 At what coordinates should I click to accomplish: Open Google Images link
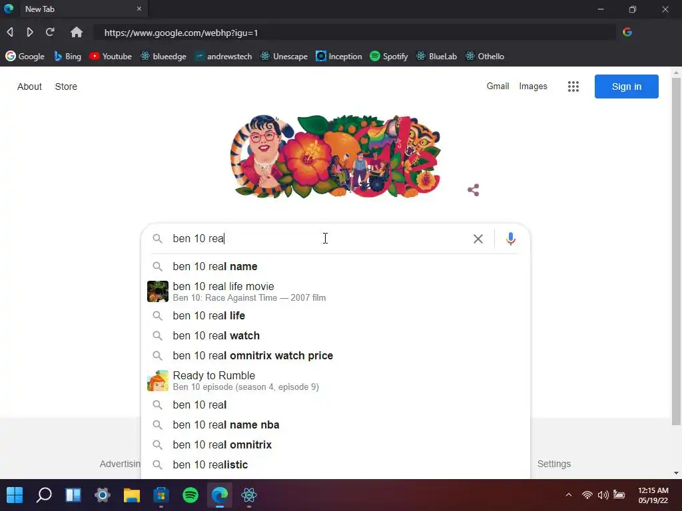tap(533, 86)
